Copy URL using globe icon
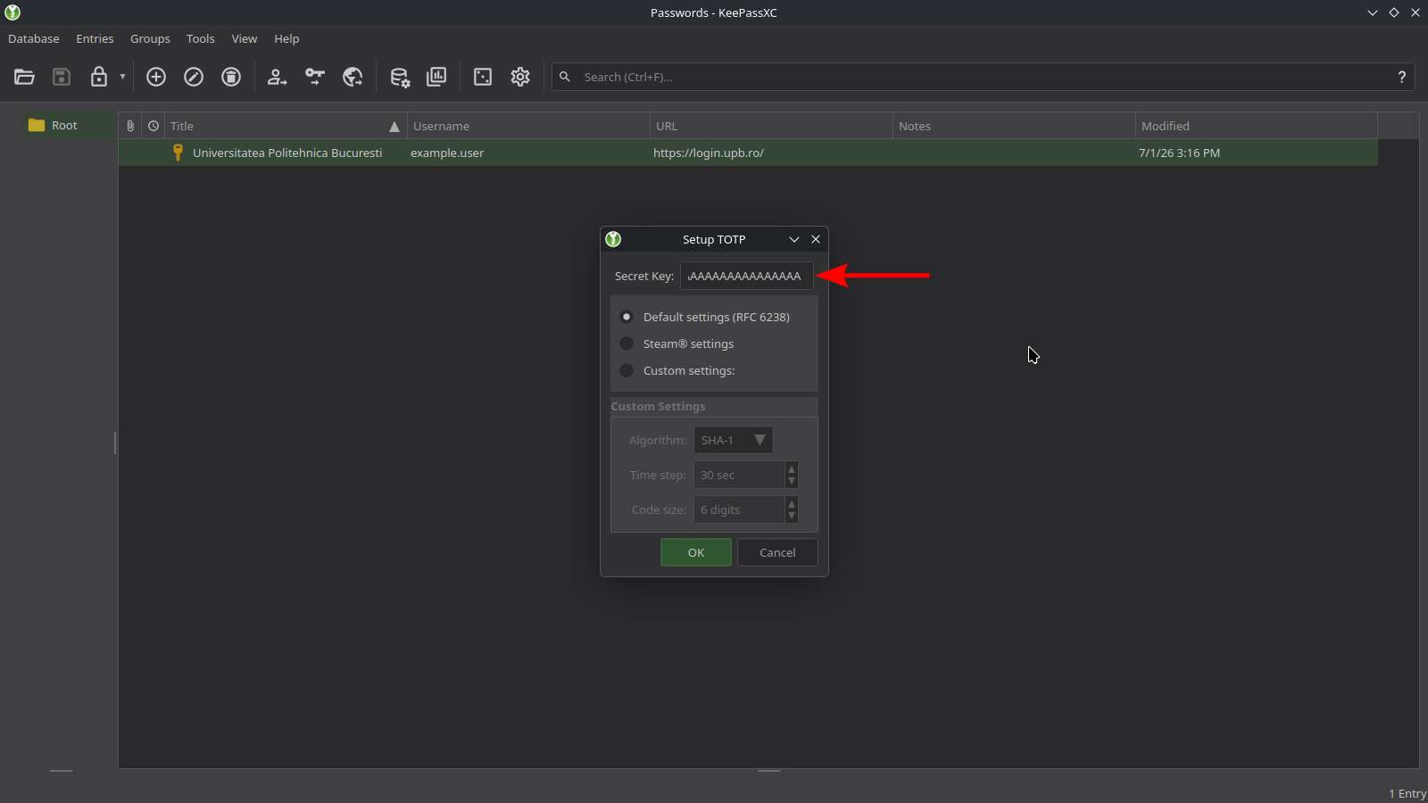 pyautogui.click(x=353, y=77)
